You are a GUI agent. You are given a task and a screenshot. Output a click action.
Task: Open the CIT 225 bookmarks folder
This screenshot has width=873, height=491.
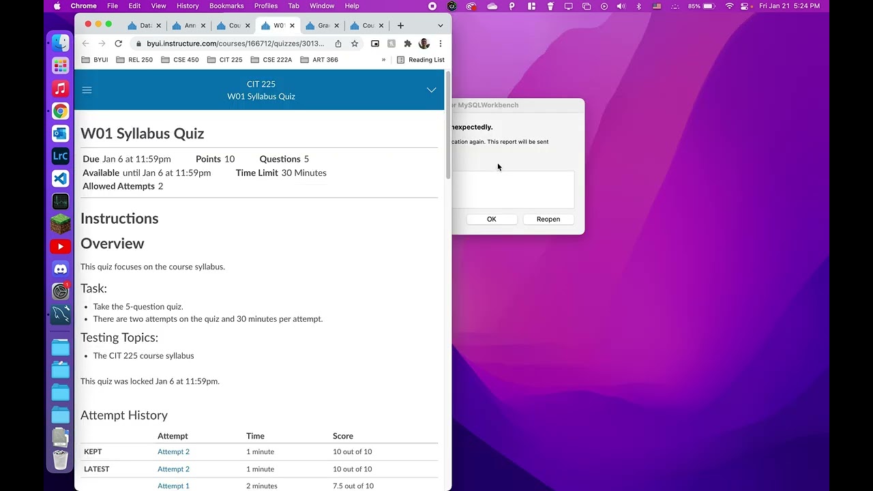[225, 60]
